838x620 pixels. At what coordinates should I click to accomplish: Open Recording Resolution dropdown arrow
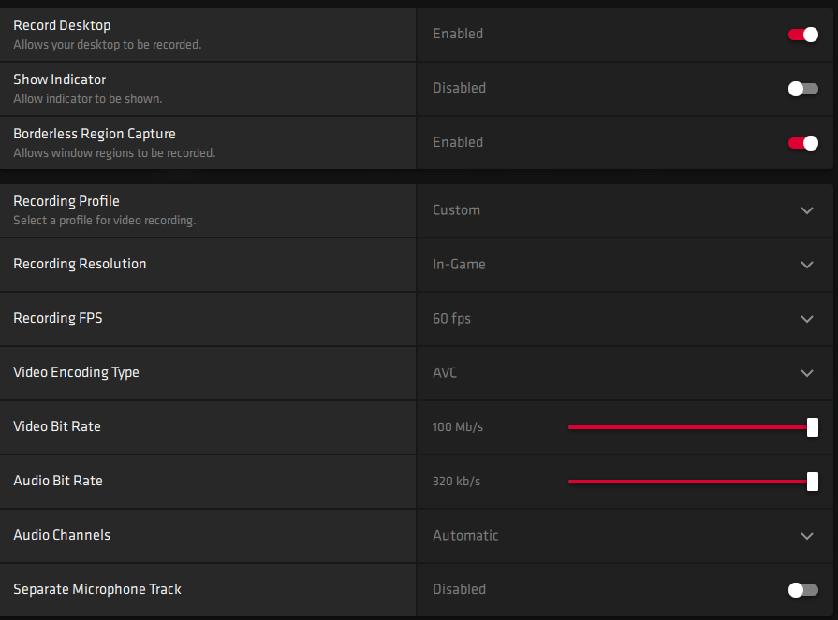[x=807, y=265]
